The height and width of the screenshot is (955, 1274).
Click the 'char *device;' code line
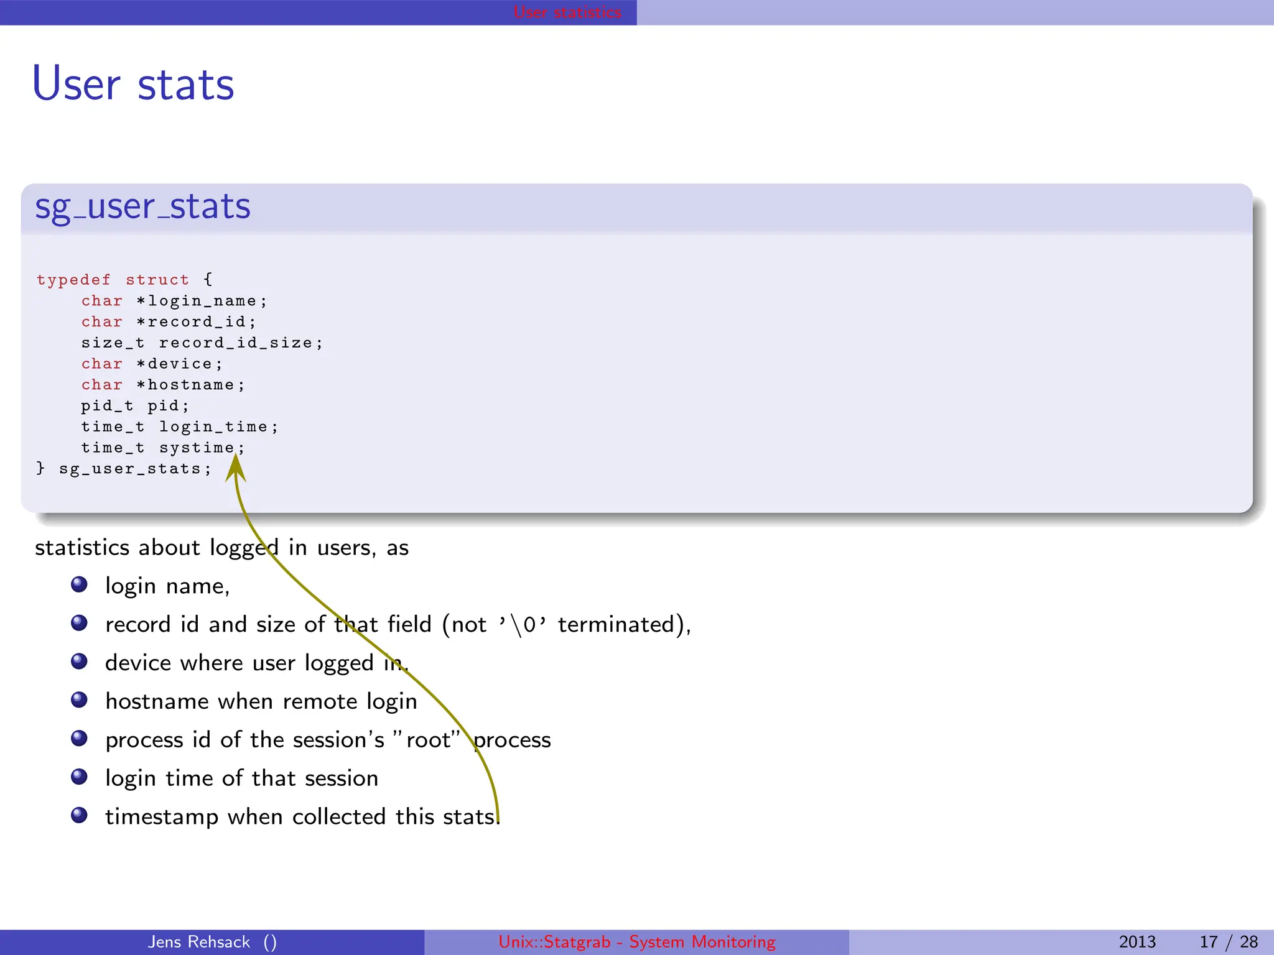point(152,364)
